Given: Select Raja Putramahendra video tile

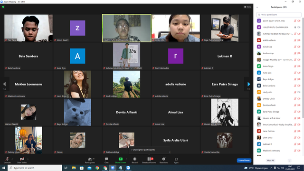Looking at the screenshot, I should coord(225,28).
